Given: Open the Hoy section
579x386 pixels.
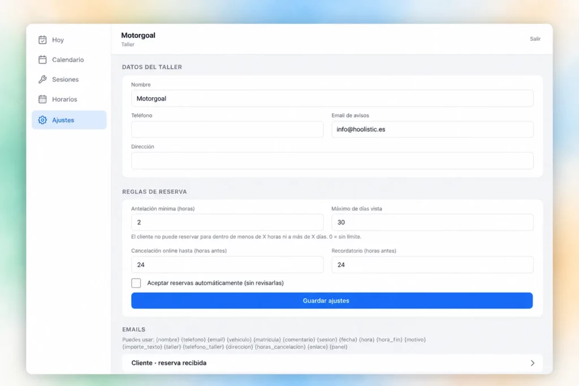Looking at the screenshot, I should coord(69,40).
